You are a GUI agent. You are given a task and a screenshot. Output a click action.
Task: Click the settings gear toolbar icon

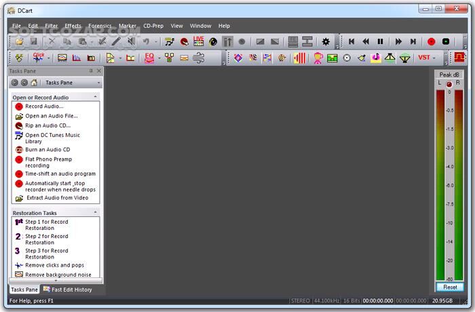326,41
